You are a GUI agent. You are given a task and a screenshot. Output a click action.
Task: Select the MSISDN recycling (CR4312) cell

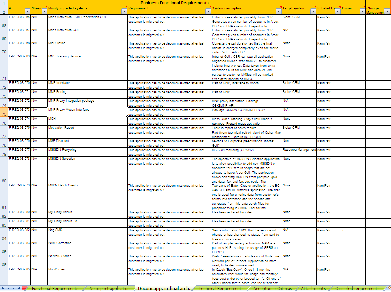click(x=246, y=152)
